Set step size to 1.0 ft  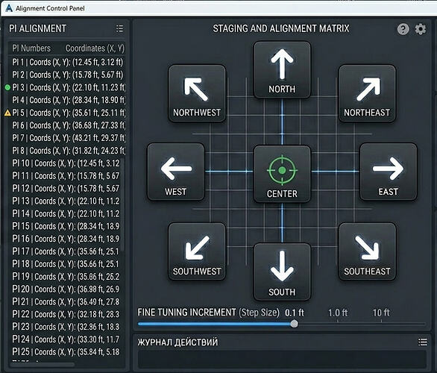point(338,313)
